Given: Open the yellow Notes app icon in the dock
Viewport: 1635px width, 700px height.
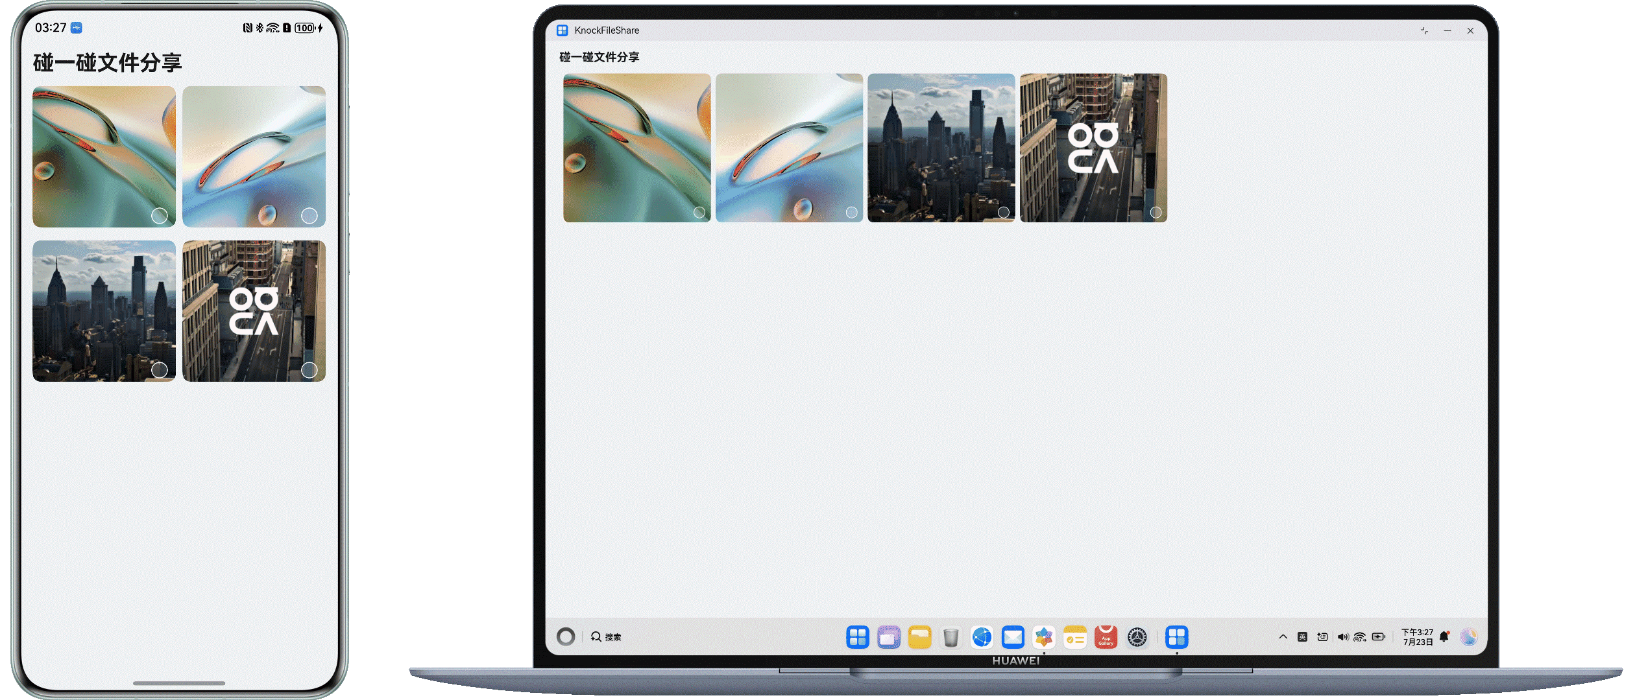Looking at the screenshot, I should coord(1074,637).
